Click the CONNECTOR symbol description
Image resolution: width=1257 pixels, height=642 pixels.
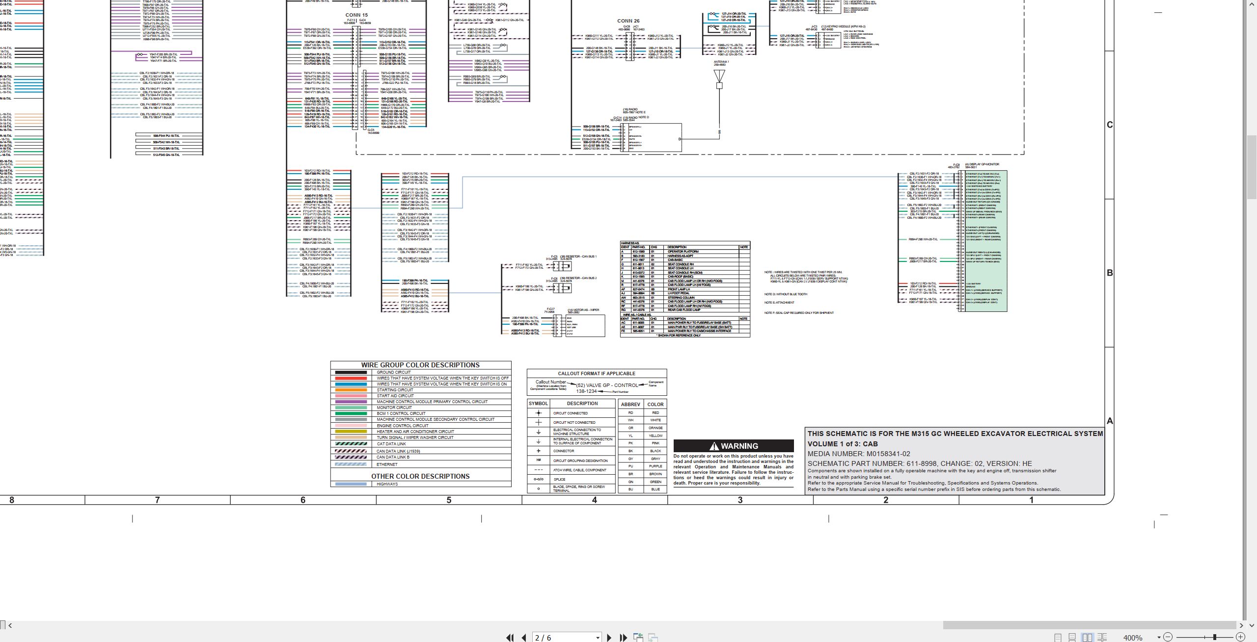564,451
